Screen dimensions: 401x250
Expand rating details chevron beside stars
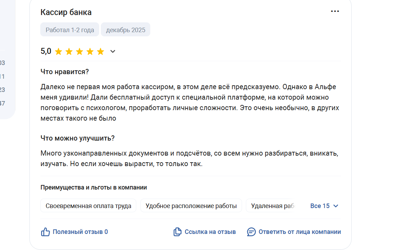pyautogui.click(x=113, y=52)
